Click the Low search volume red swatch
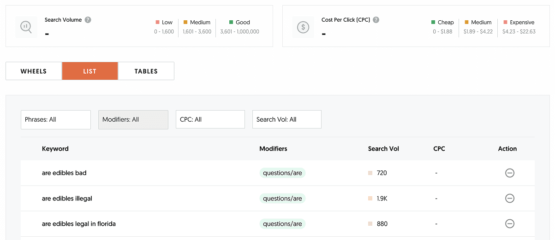Image resolution: width=555 pixels, height=240 pixels. (x=158, y=22)
